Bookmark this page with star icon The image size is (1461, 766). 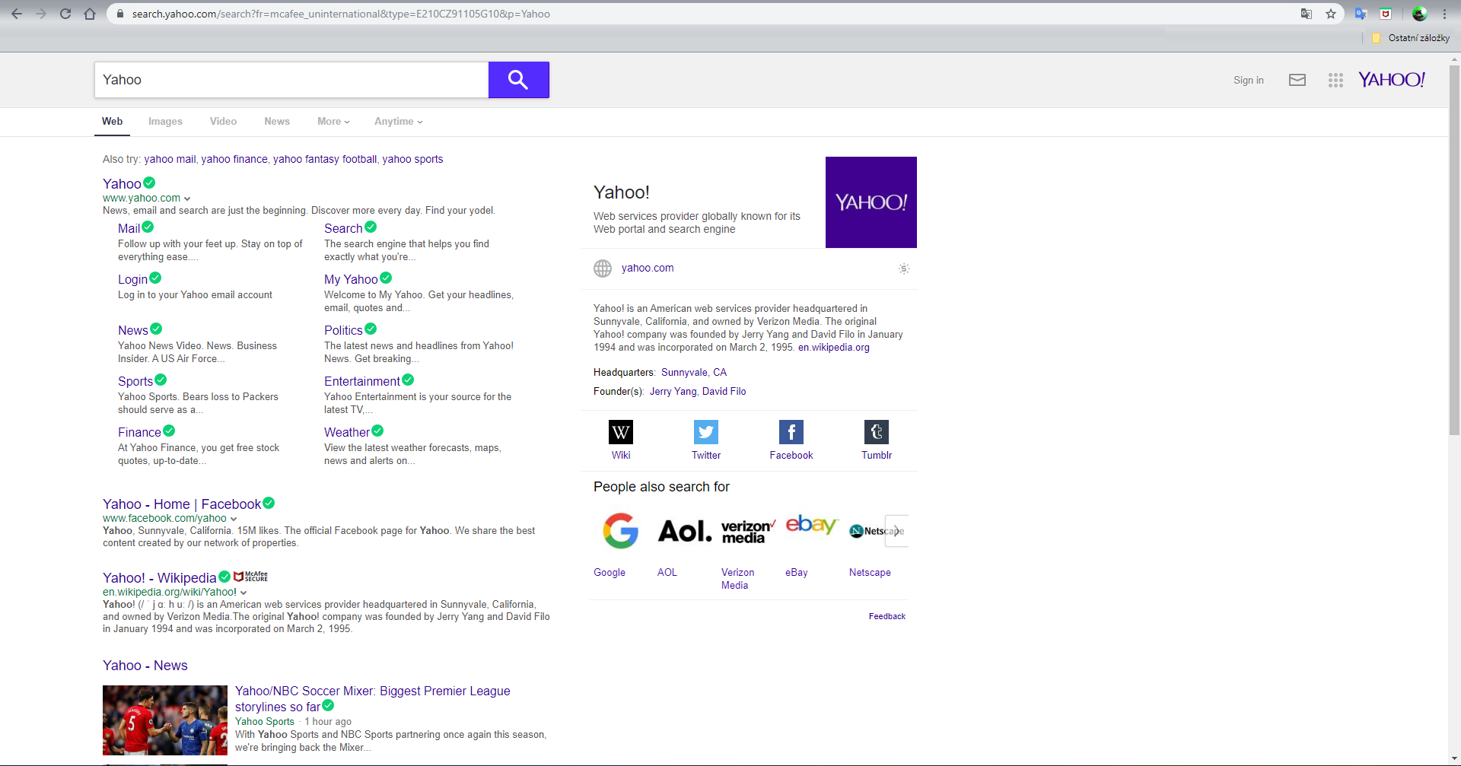point(1331,14)
